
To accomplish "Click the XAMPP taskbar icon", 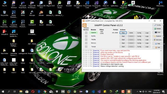I will coord(129,91).
